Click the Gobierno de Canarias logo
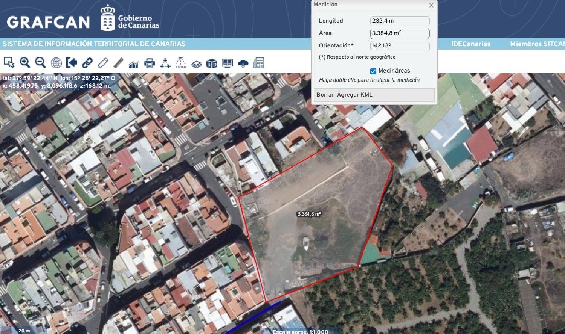This screenshot has height=334, width=565. [130, 18]
